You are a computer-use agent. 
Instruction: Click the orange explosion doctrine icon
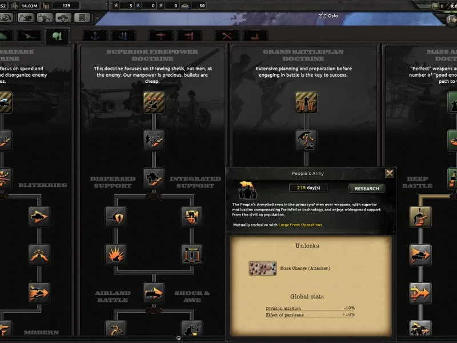116,254
